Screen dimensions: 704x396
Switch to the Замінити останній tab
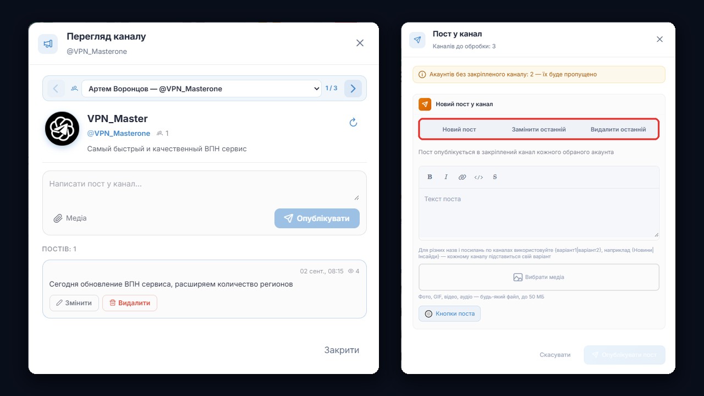click(x=539, y=130)
